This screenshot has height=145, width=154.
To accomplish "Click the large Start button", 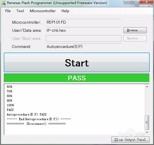I will coord(77,62).
